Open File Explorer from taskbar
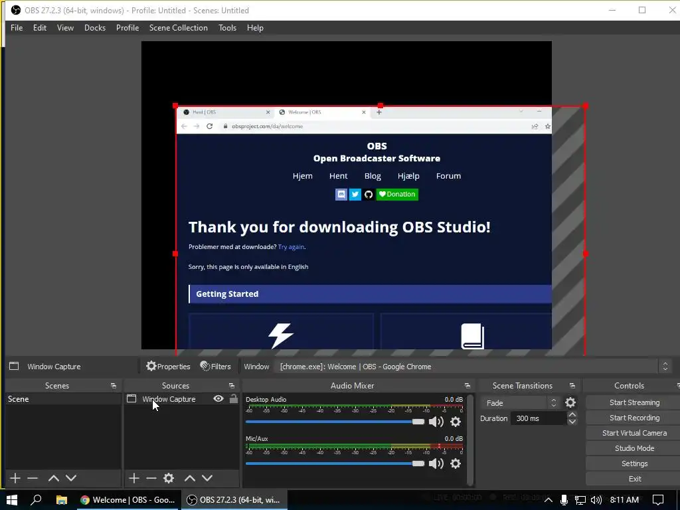The image size is (680, 510). tap(62, 500)
